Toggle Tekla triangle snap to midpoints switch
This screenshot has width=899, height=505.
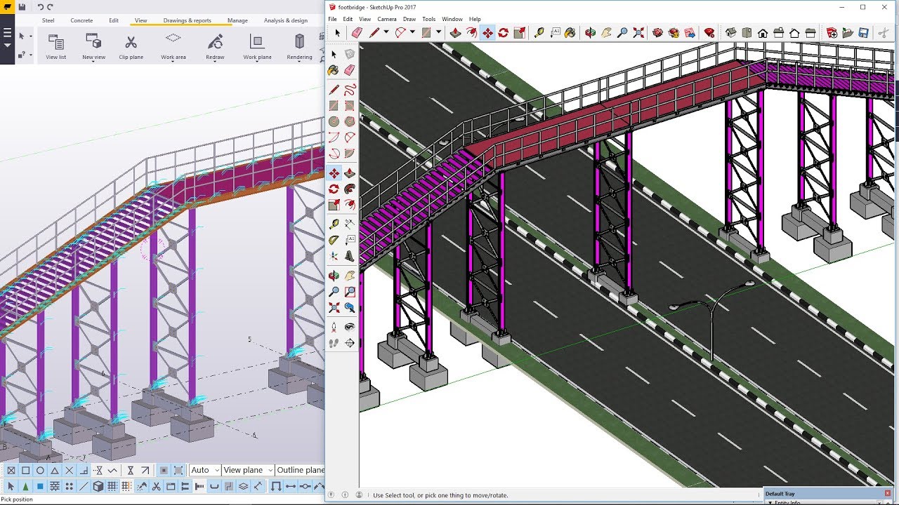click(54, 471)
